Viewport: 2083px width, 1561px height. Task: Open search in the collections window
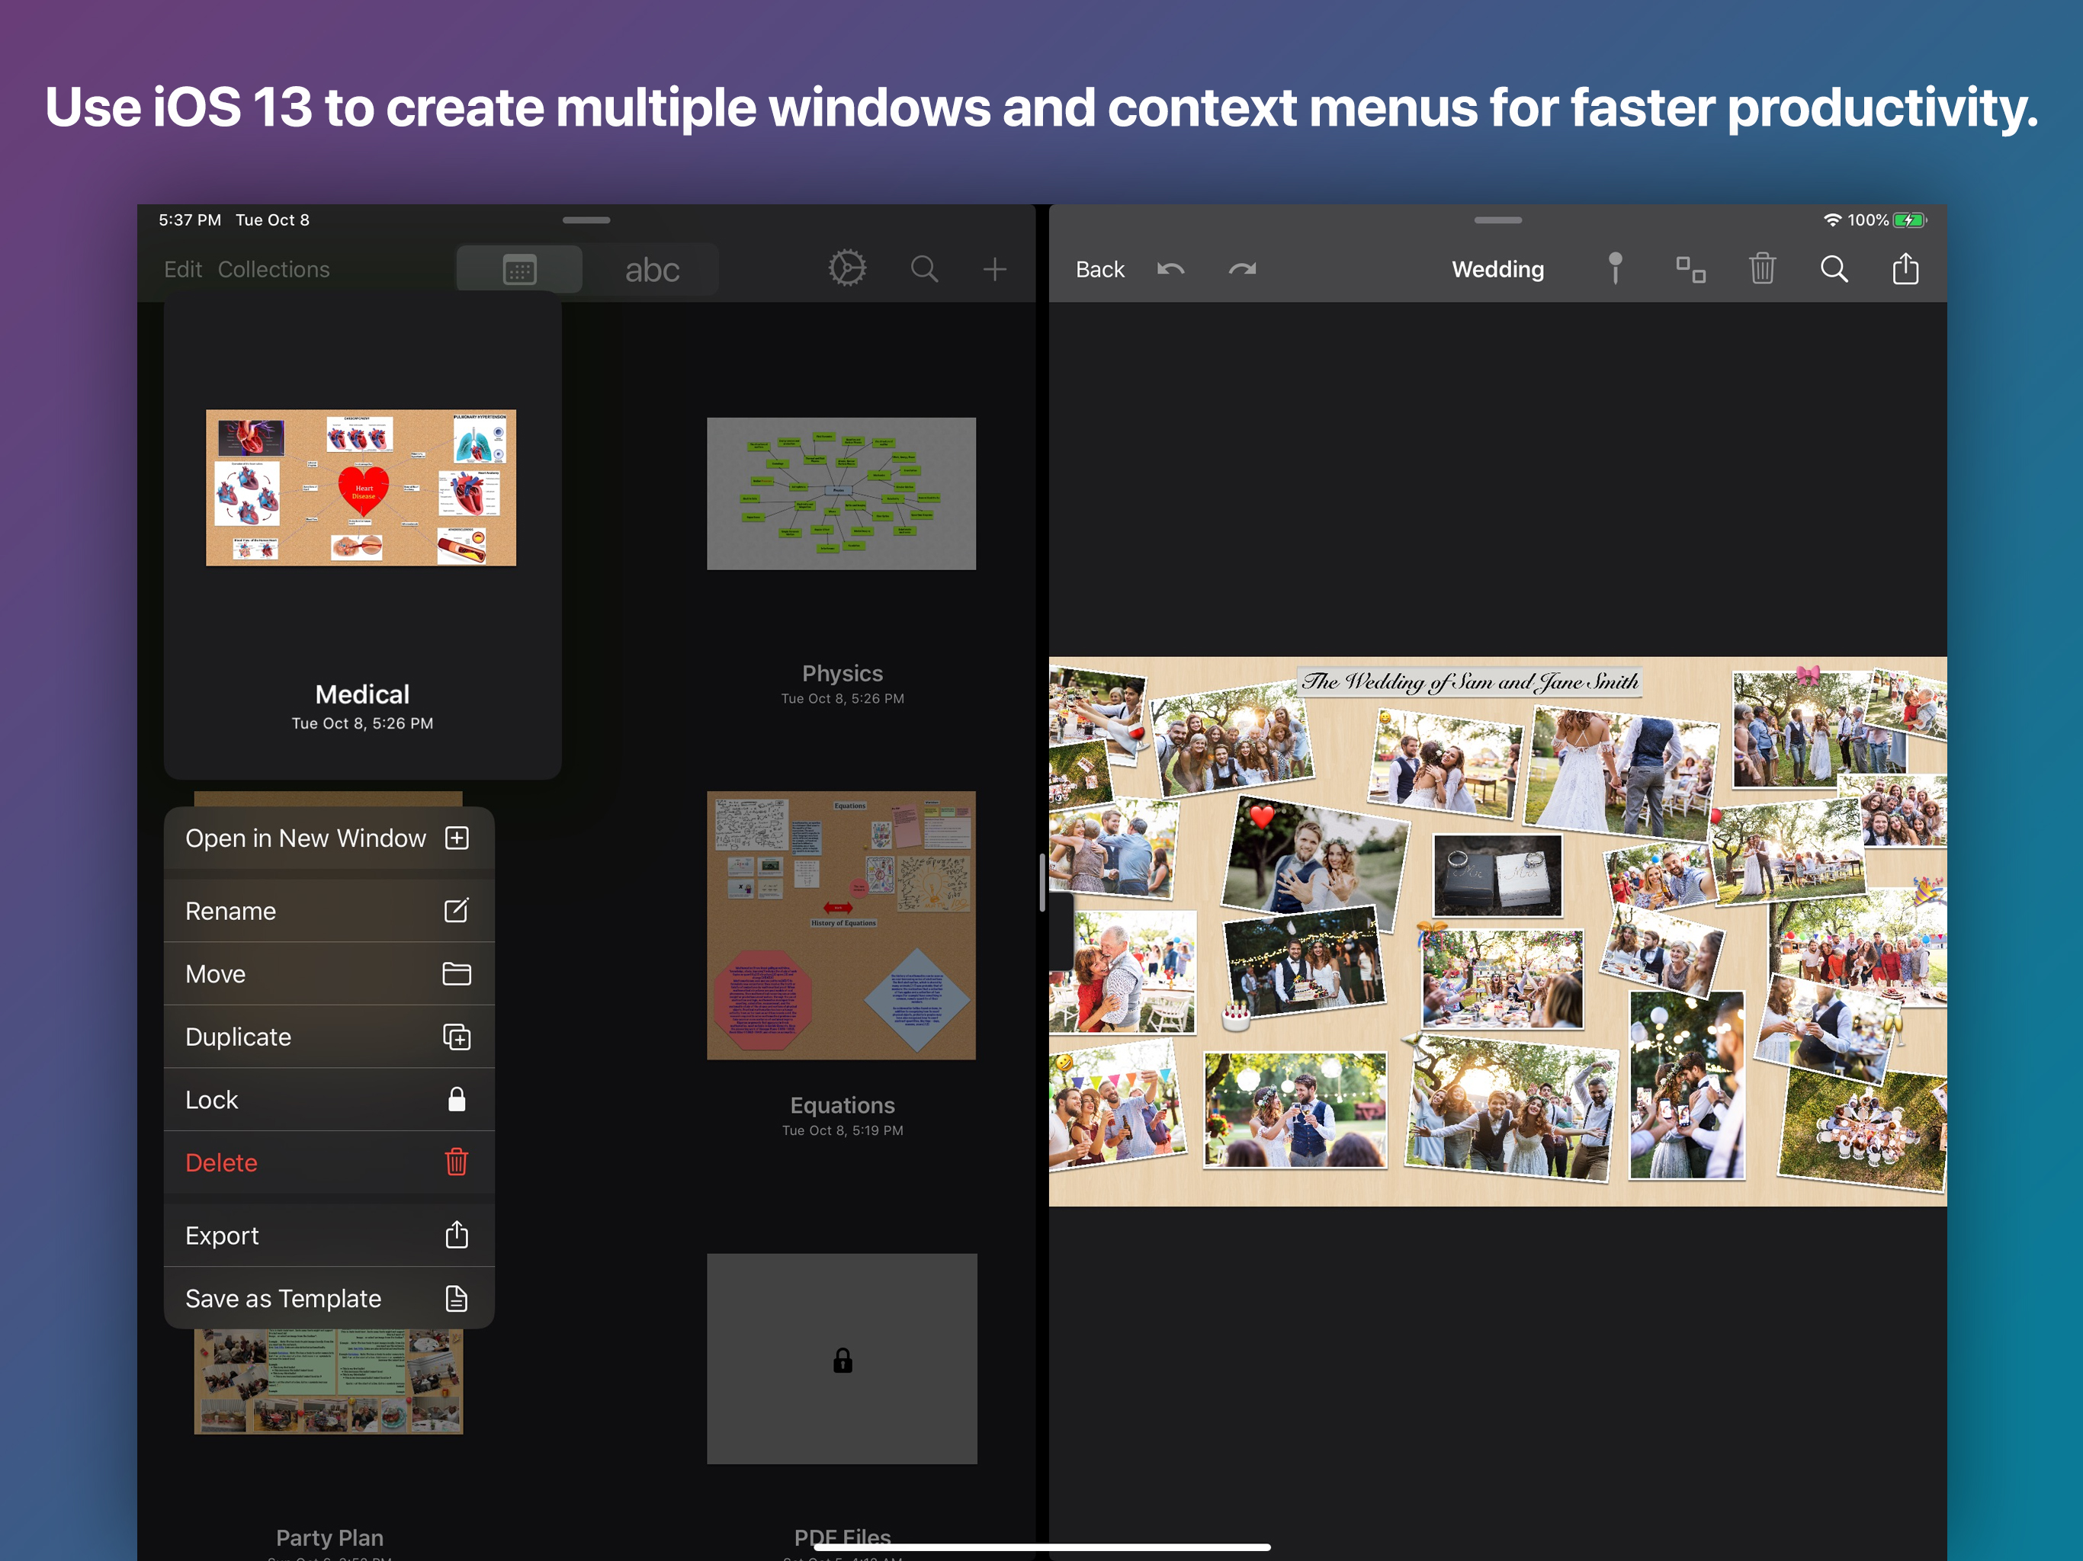[924, 269]
